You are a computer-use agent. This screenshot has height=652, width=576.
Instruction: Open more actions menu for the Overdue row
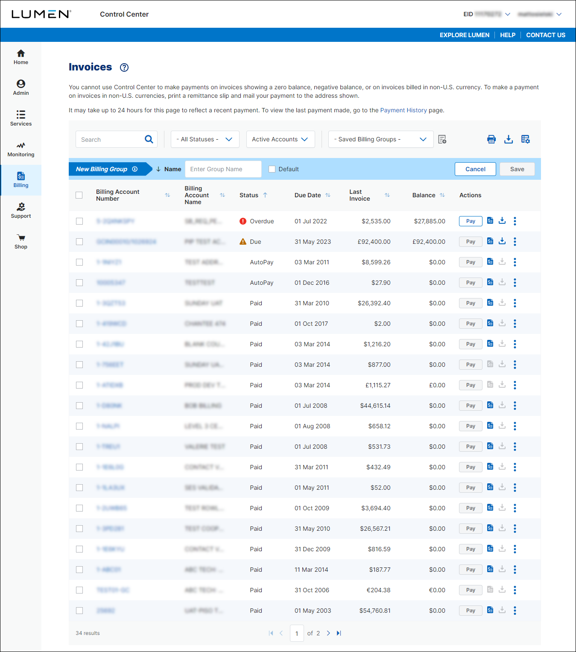(x=515, y=221)
